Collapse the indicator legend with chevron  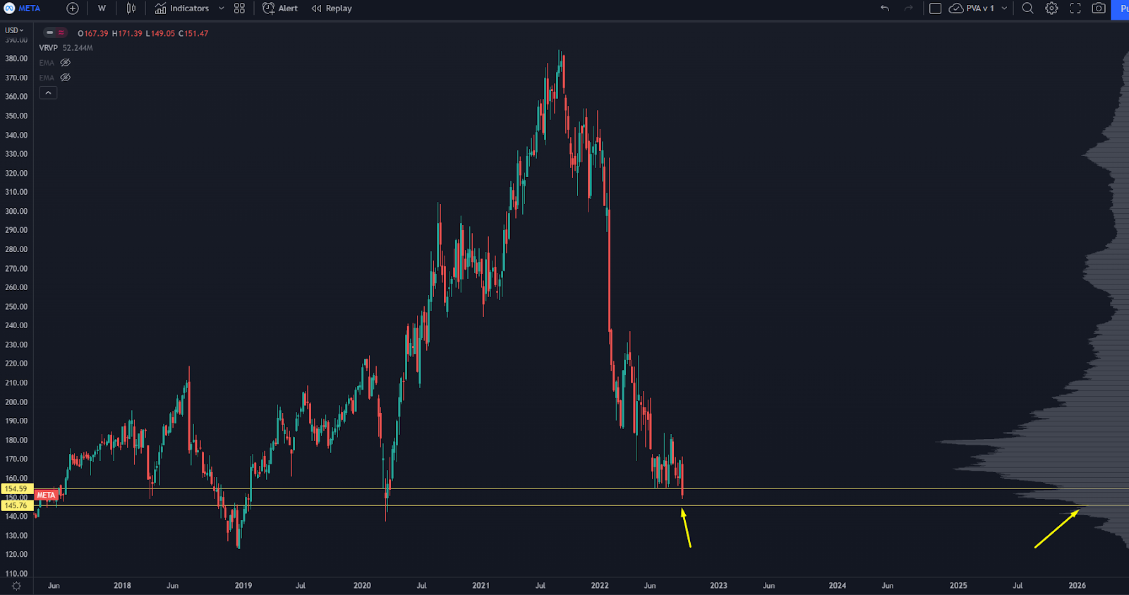tap(48, 92)
